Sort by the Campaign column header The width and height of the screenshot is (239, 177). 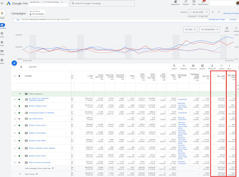28,76
